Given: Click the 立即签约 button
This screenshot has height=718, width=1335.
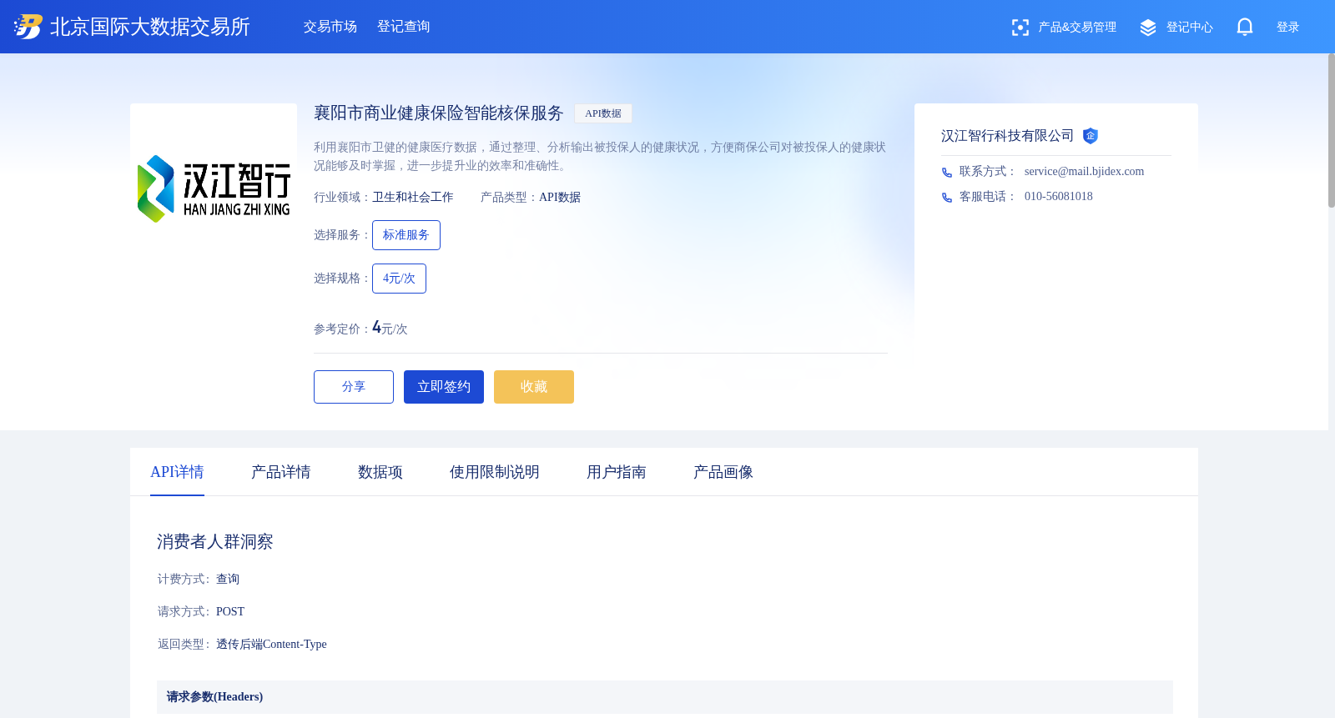Looking at the screenshot, I should coord(444,387).
